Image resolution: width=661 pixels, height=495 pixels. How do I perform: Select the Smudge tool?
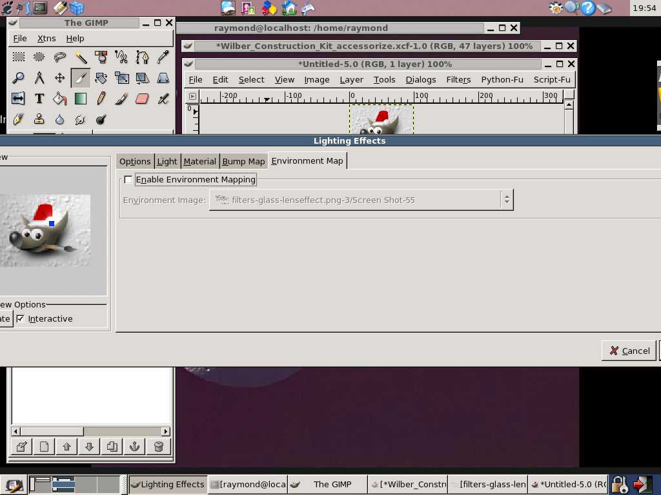[80, 119]
